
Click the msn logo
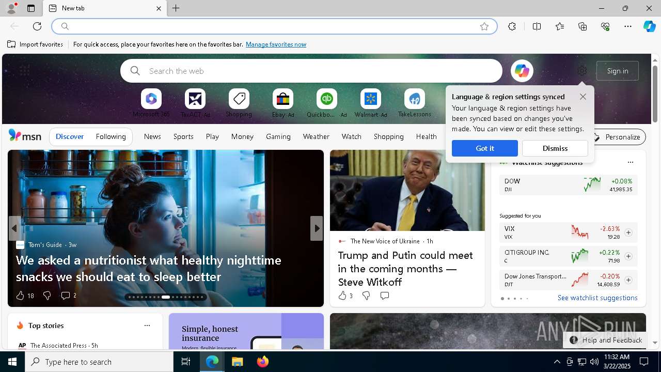[x=25, y=136]
